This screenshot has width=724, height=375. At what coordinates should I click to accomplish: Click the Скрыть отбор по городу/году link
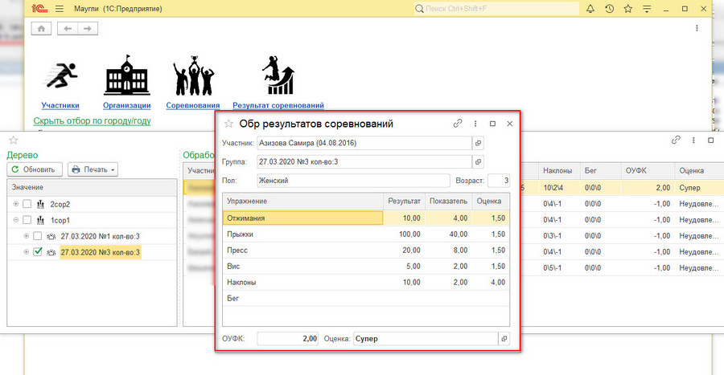click(92, 121)
